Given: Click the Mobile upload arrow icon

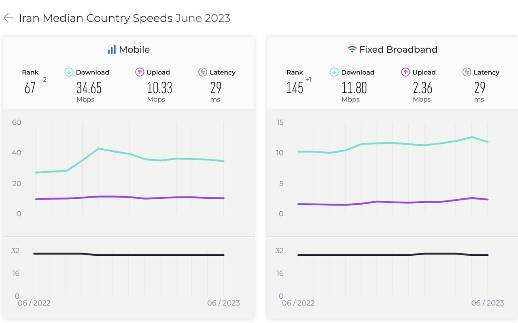Looking at the screenshot, I should pyautogui.click(x=140, y=72).
